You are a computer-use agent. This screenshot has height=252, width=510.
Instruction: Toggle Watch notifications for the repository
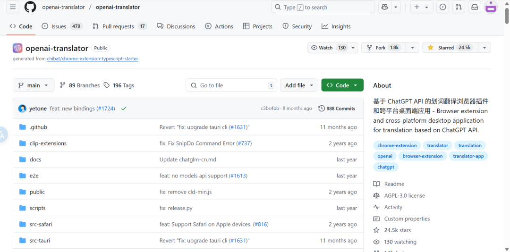coord(329,48)
